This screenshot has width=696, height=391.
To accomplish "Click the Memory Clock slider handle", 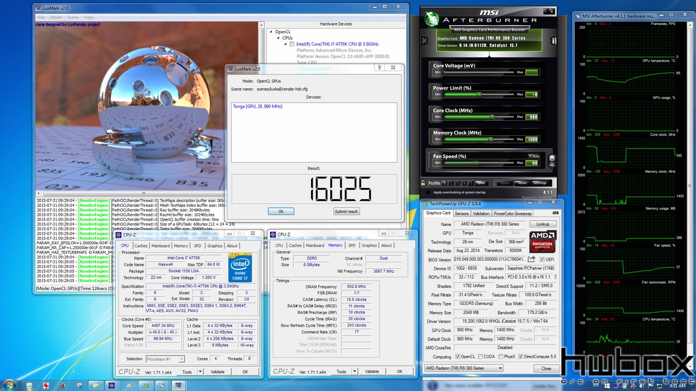I will click(x=490, y=139).
